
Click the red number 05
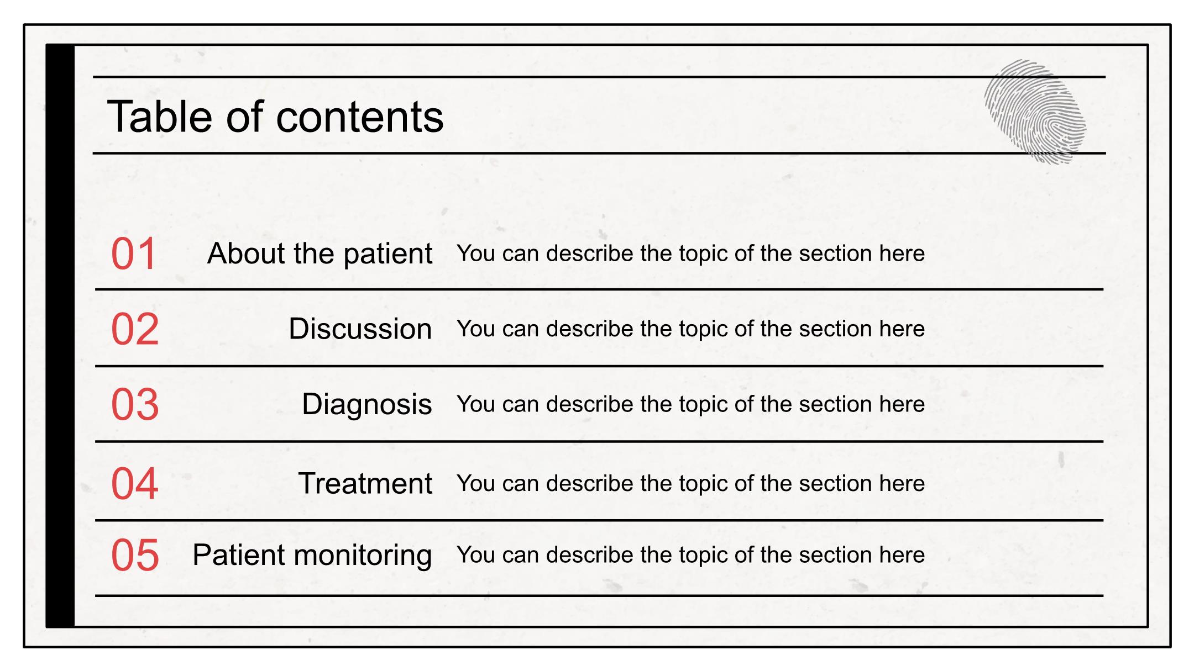point(135,555)
